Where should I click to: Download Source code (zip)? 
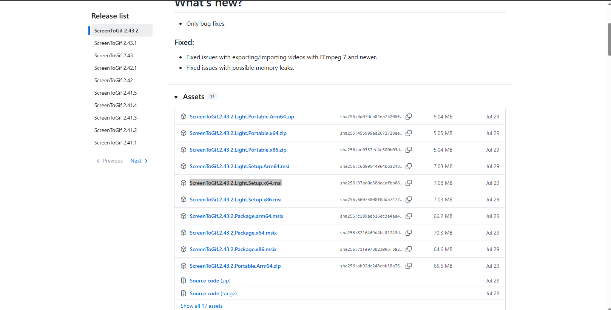pyautogui.click(x=210, y=281)
